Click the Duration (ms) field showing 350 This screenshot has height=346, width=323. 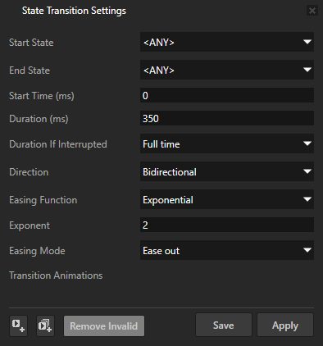(x=227, y=118)
